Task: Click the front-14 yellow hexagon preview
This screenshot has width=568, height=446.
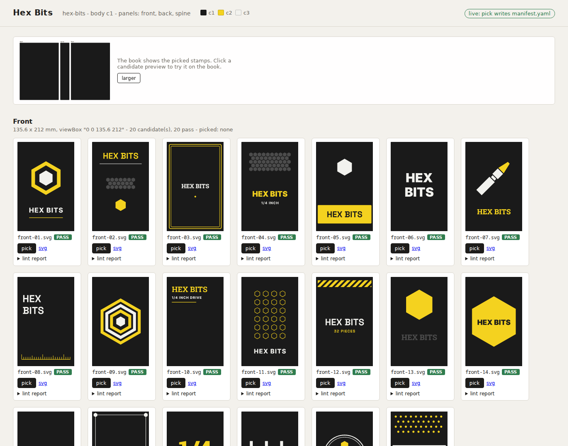Action: [x=494, y=322]
